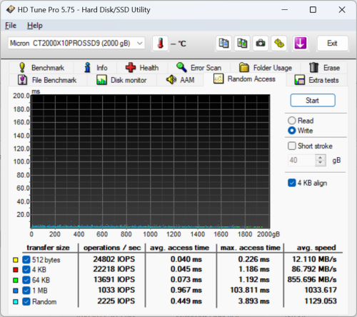Click the HD Tune Pro title bar icon
The width and height of the screenshot is (357, 317).
[10, 10]
